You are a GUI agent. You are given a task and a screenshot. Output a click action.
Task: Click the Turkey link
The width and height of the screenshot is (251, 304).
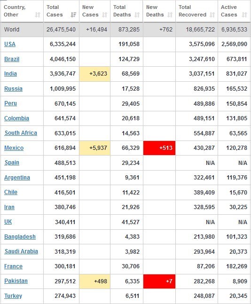(x=13, y=296)
